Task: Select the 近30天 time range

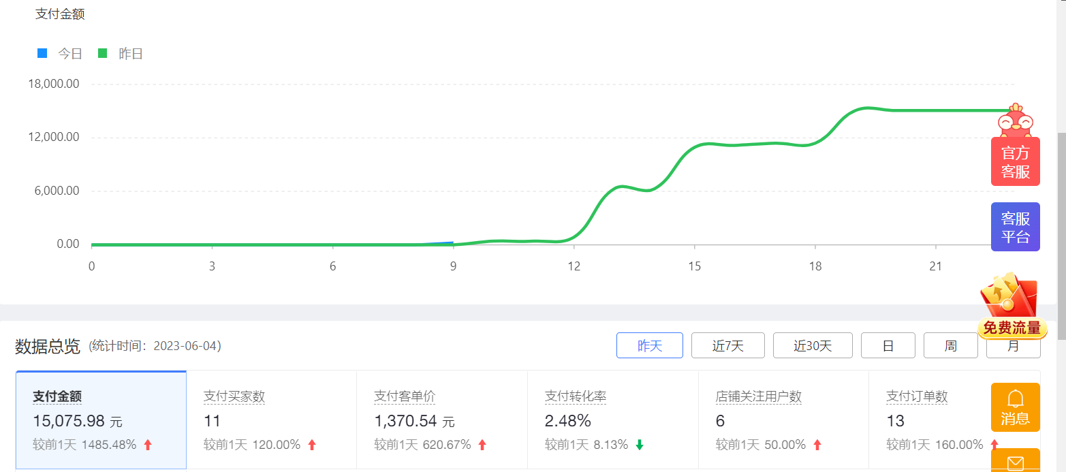Action: [812, 345]
